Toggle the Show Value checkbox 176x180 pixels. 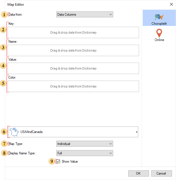coord(58,161)
